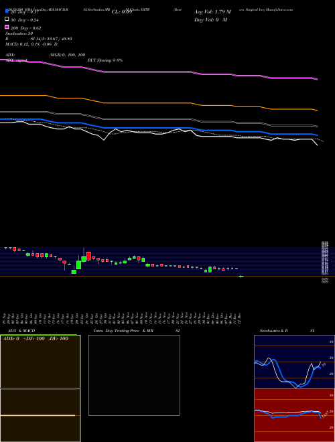Click the 'BUY Slowing @ 0%' signal text

tap(105, 60)
